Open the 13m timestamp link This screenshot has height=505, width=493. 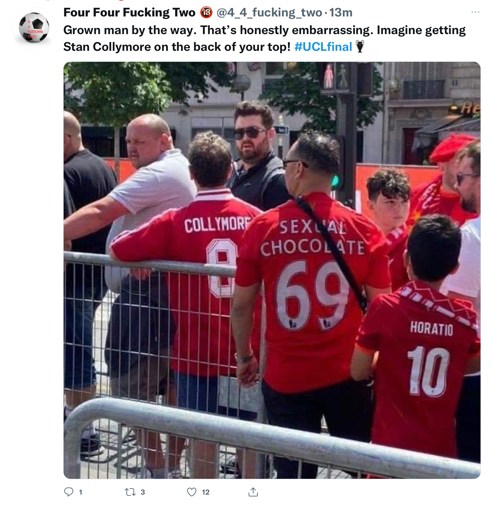pyautogui.click(x=341, y=12)
